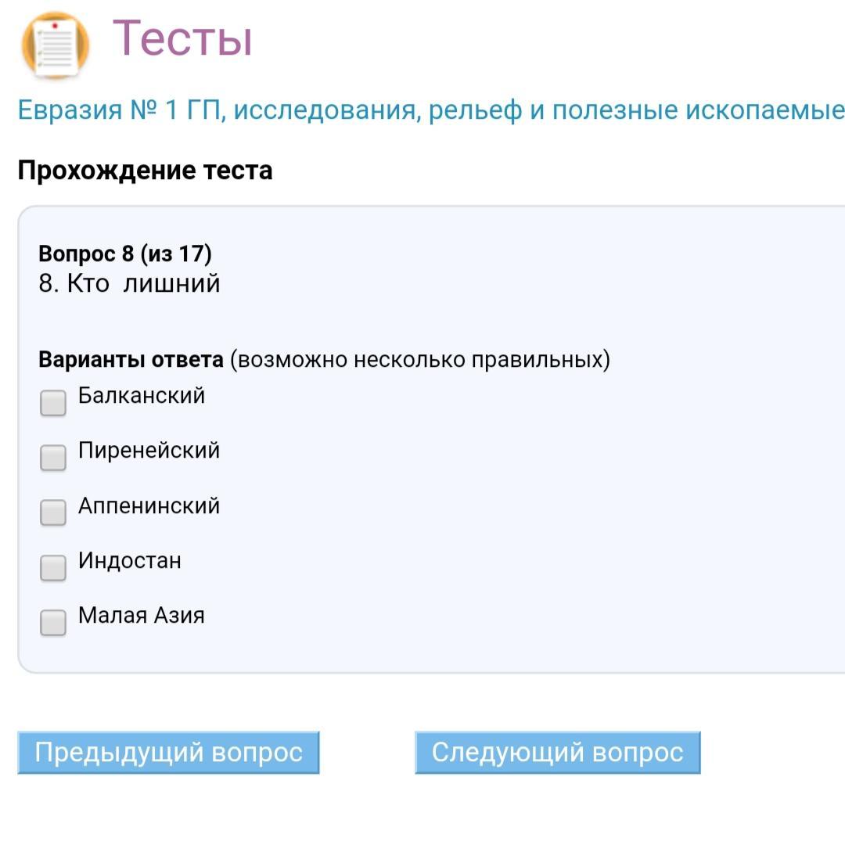
Task: Click the Прохождение теста heading
Action: click(x=145, y=171)
